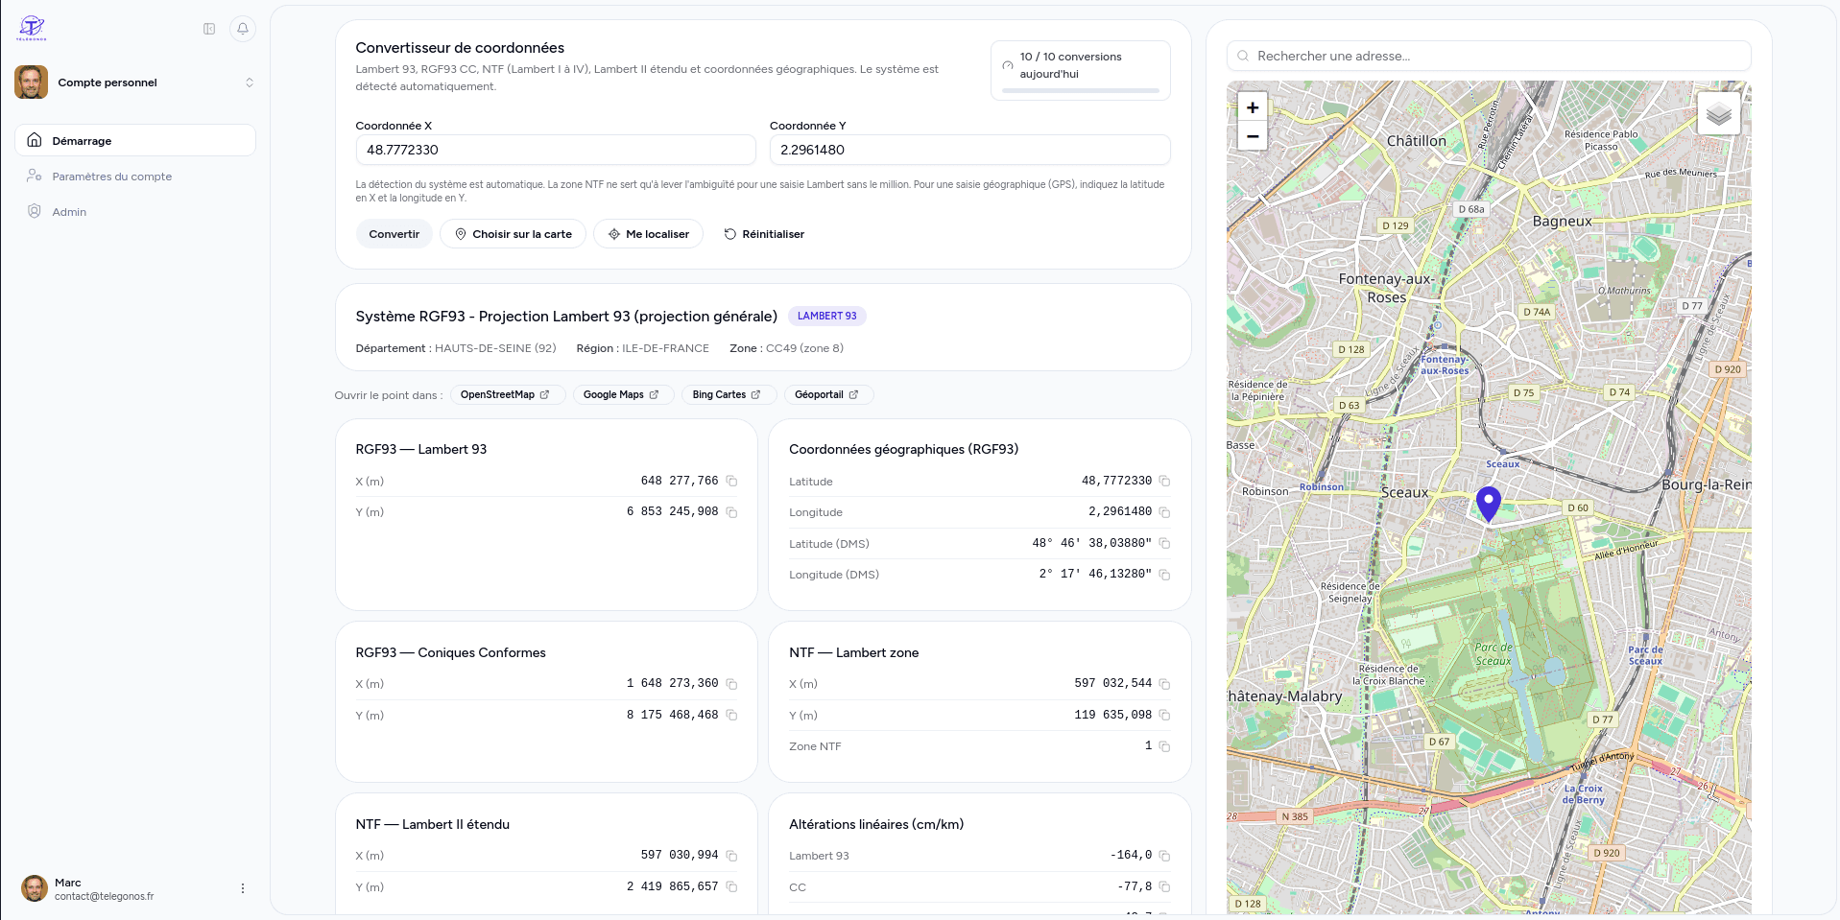This screenshot has width=1840, height=920.
Task: Click the 48° 46' 38,03880" value
Action: [x=1091, y=543]
